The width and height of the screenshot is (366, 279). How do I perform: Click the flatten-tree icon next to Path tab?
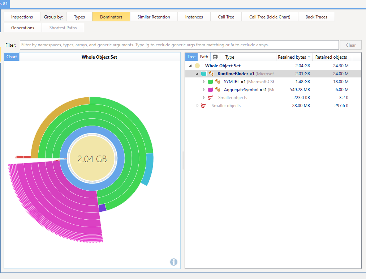216,56
